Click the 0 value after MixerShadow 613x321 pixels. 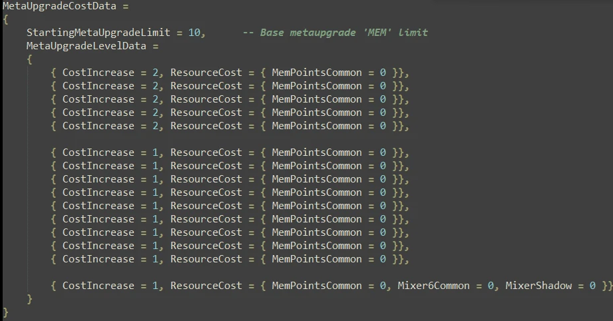coord(592,286)
